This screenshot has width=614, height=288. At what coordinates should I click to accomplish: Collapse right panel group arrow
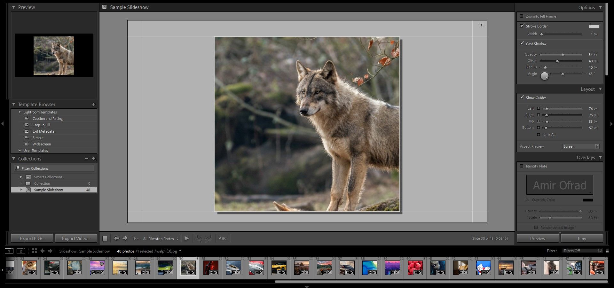(611, 123)
